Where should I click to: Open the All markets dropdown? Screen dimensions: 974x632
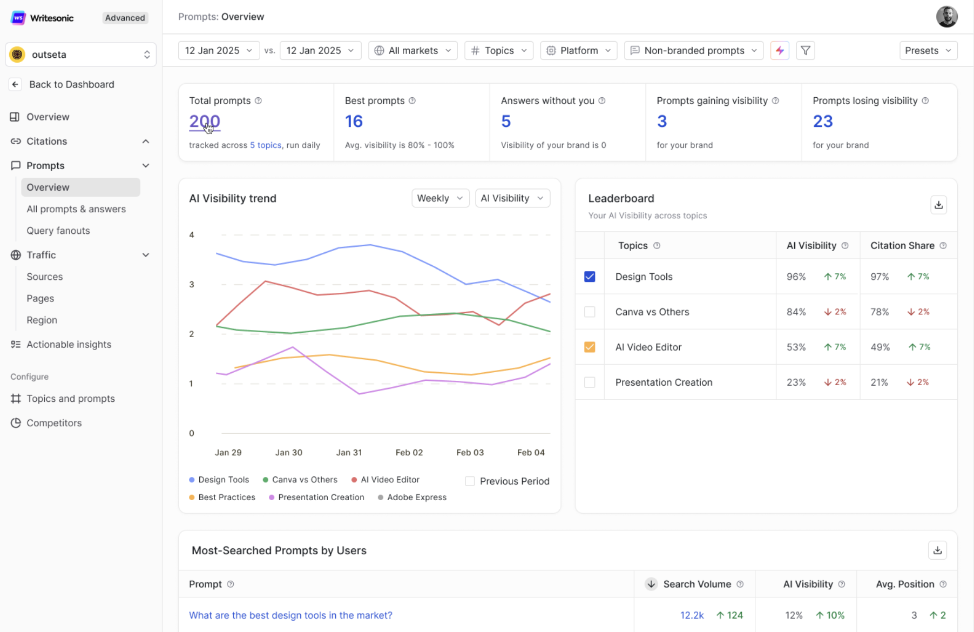tap(412, 50)
